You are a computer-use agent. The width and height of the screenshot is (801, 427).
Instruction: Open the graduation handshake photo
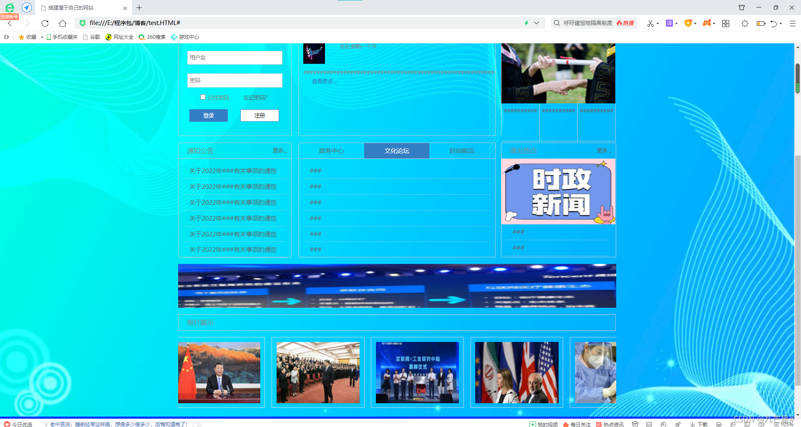tap(558, 73)
